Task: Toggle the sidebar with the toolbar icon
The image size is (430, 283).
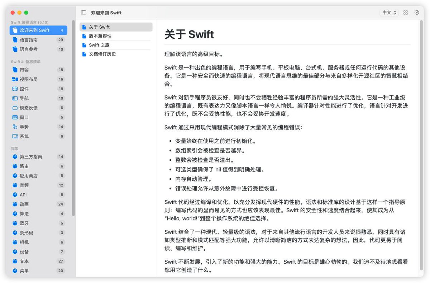Action: click(x=83, y=13)
